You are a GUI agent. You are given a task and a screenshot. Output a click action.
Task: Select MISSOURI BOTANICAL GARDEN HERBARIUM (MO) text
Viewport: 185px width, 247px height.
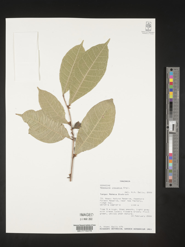coord(126,229)
